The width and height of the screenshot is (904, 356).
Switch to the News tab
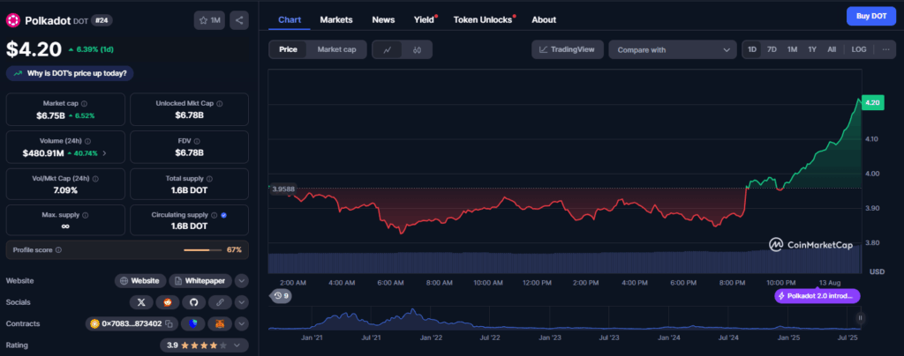point(383,19)
